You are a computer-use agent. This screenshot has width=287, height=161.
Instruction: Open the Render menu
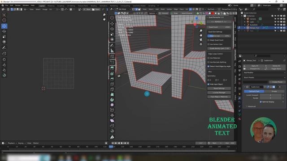(x=18, y=5)
